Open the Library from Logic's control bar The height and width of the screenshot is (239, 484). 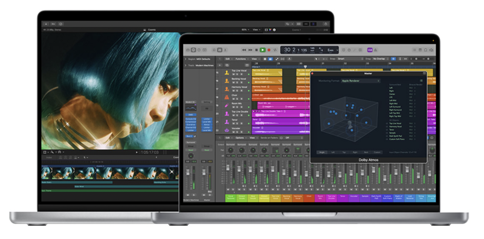tap(188, 50)
